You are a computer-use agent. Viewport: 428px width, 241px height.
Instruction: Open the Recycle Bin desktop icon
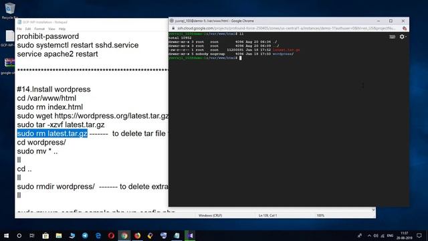click(10, 11)
